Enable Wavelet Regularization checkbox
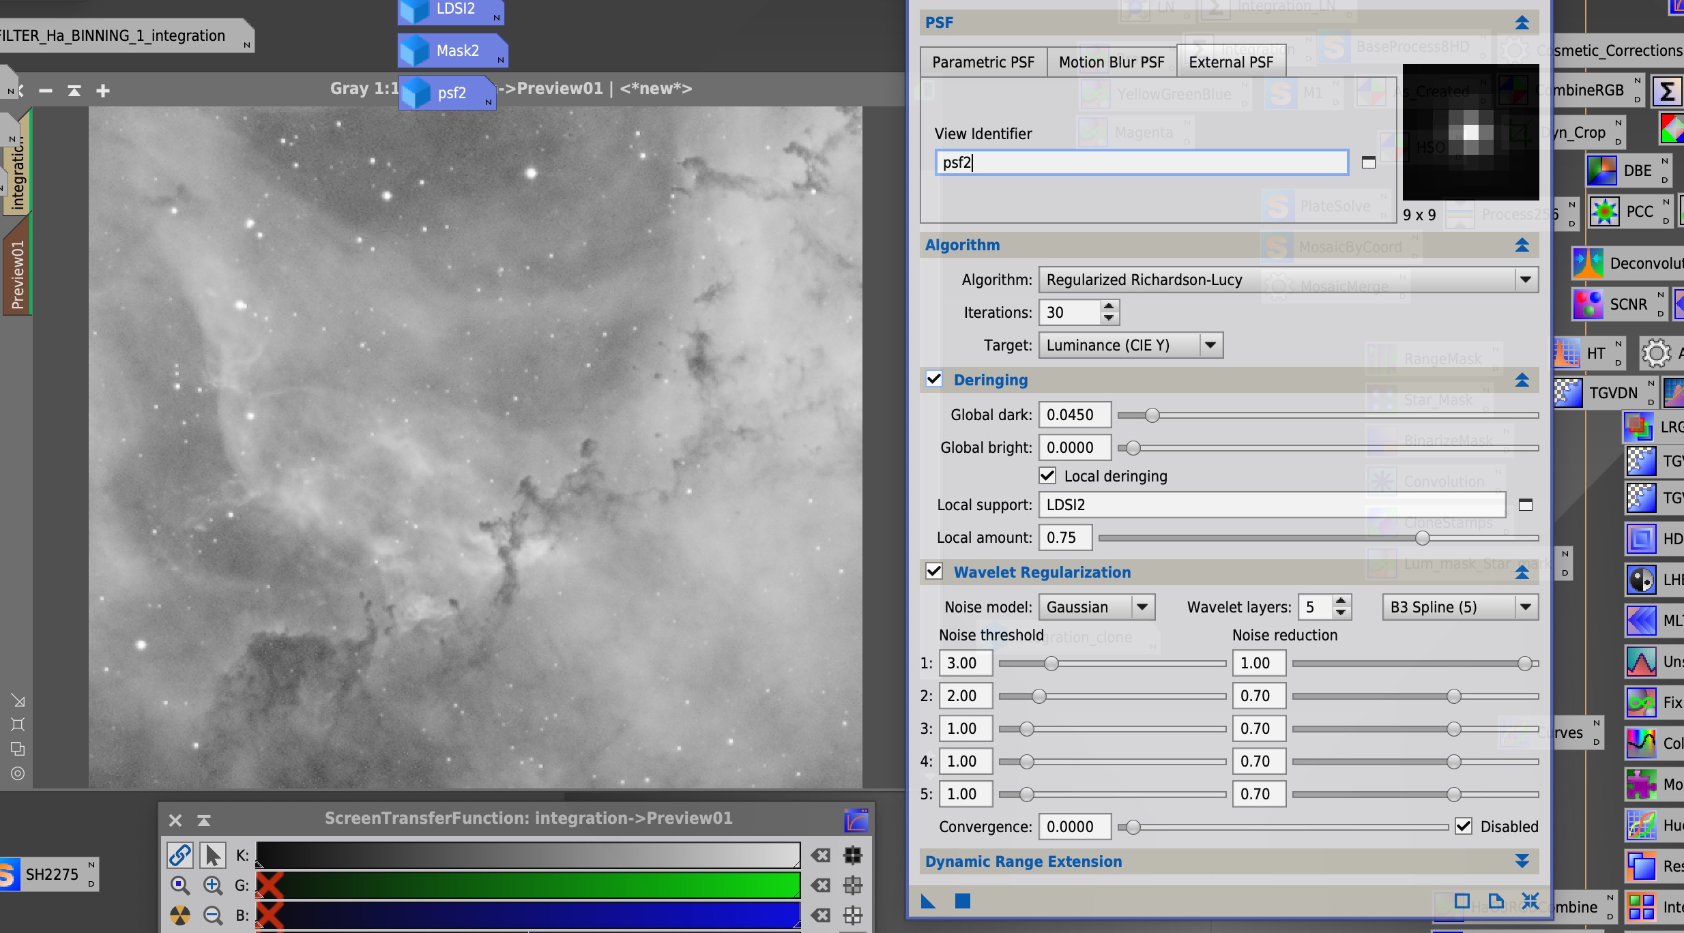Viewport: 1684px width, 933px height. coord(935,571)
